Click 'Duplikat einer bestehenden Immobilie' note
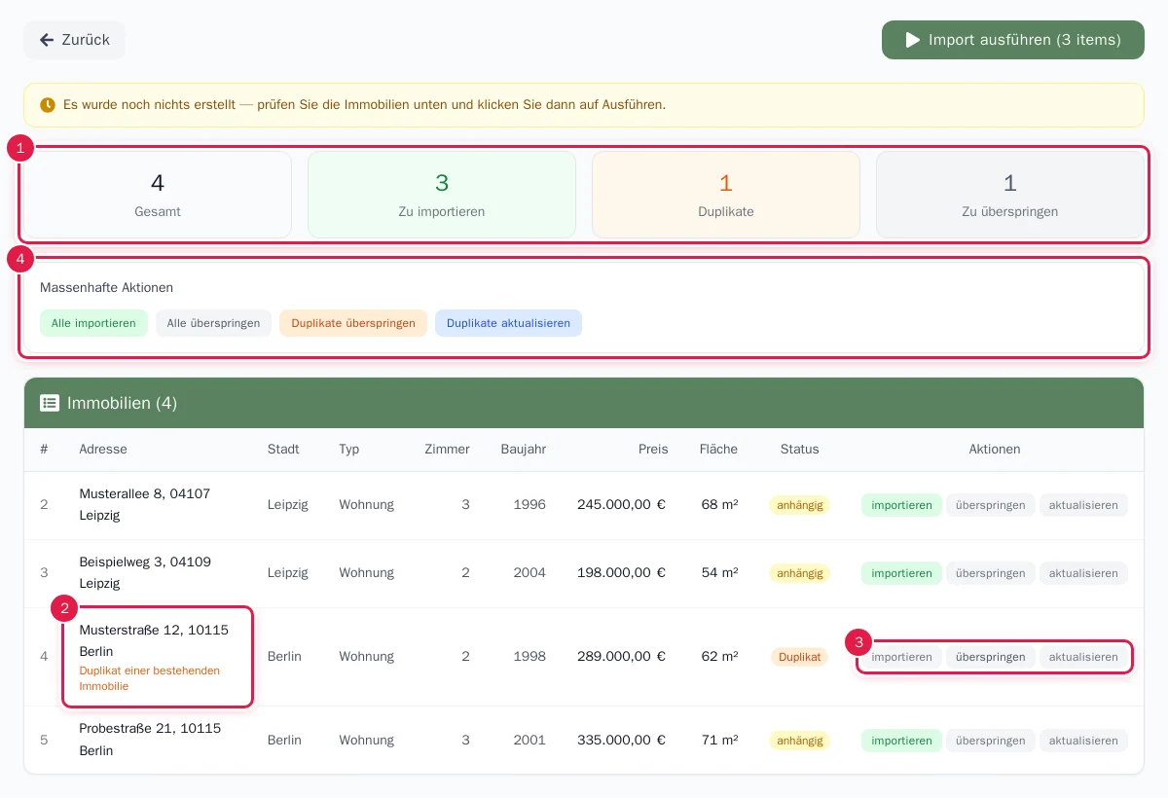This screenshot has height=798, width=1168. point(149,678)
